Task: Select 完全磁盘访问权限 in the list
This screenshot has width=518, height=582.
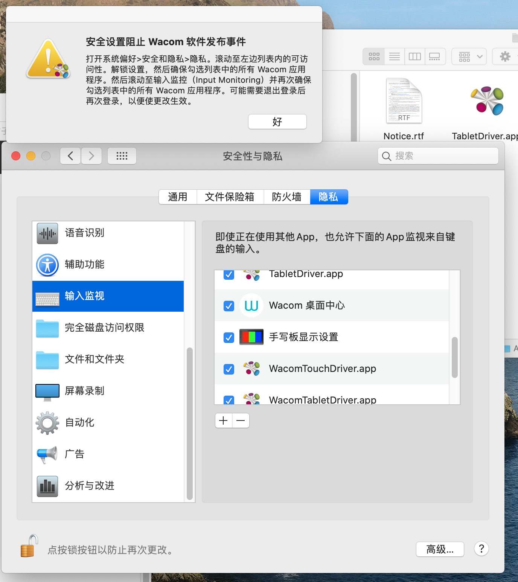Action: (x=108, y=328)
